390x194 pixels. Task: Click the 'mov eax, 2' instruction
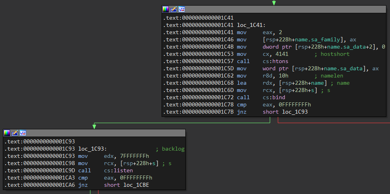pos(259,32)
